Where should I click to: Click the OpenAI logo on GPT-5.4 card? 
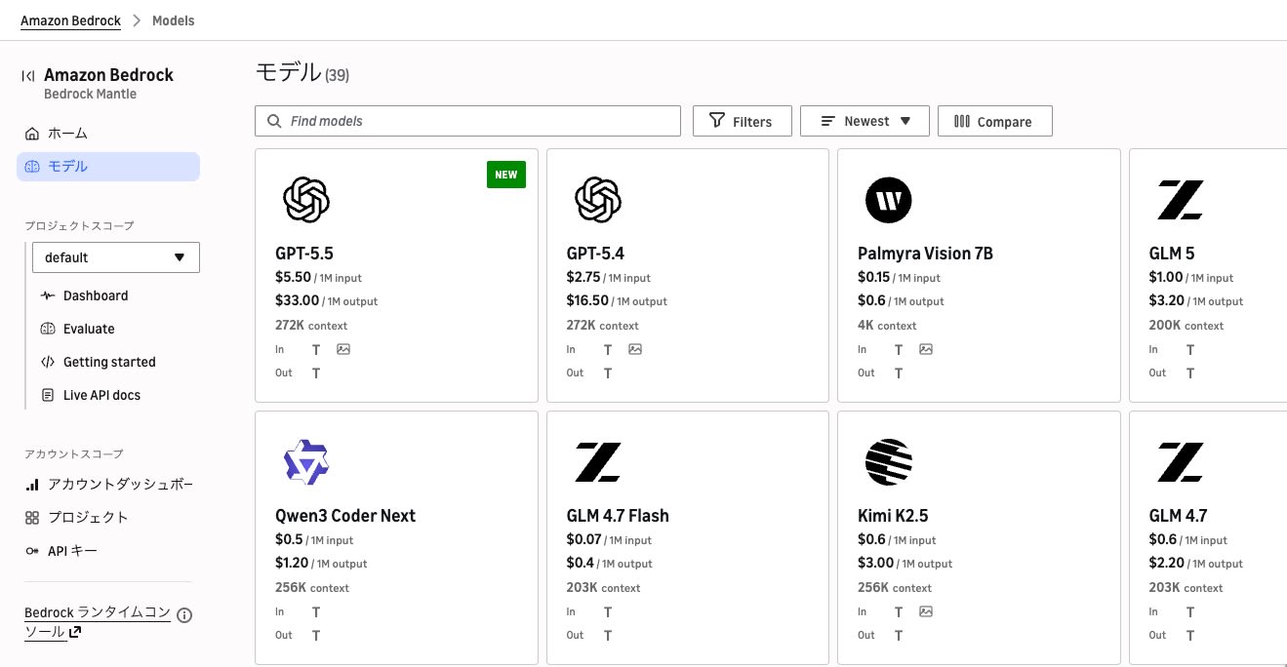point(597,200)
